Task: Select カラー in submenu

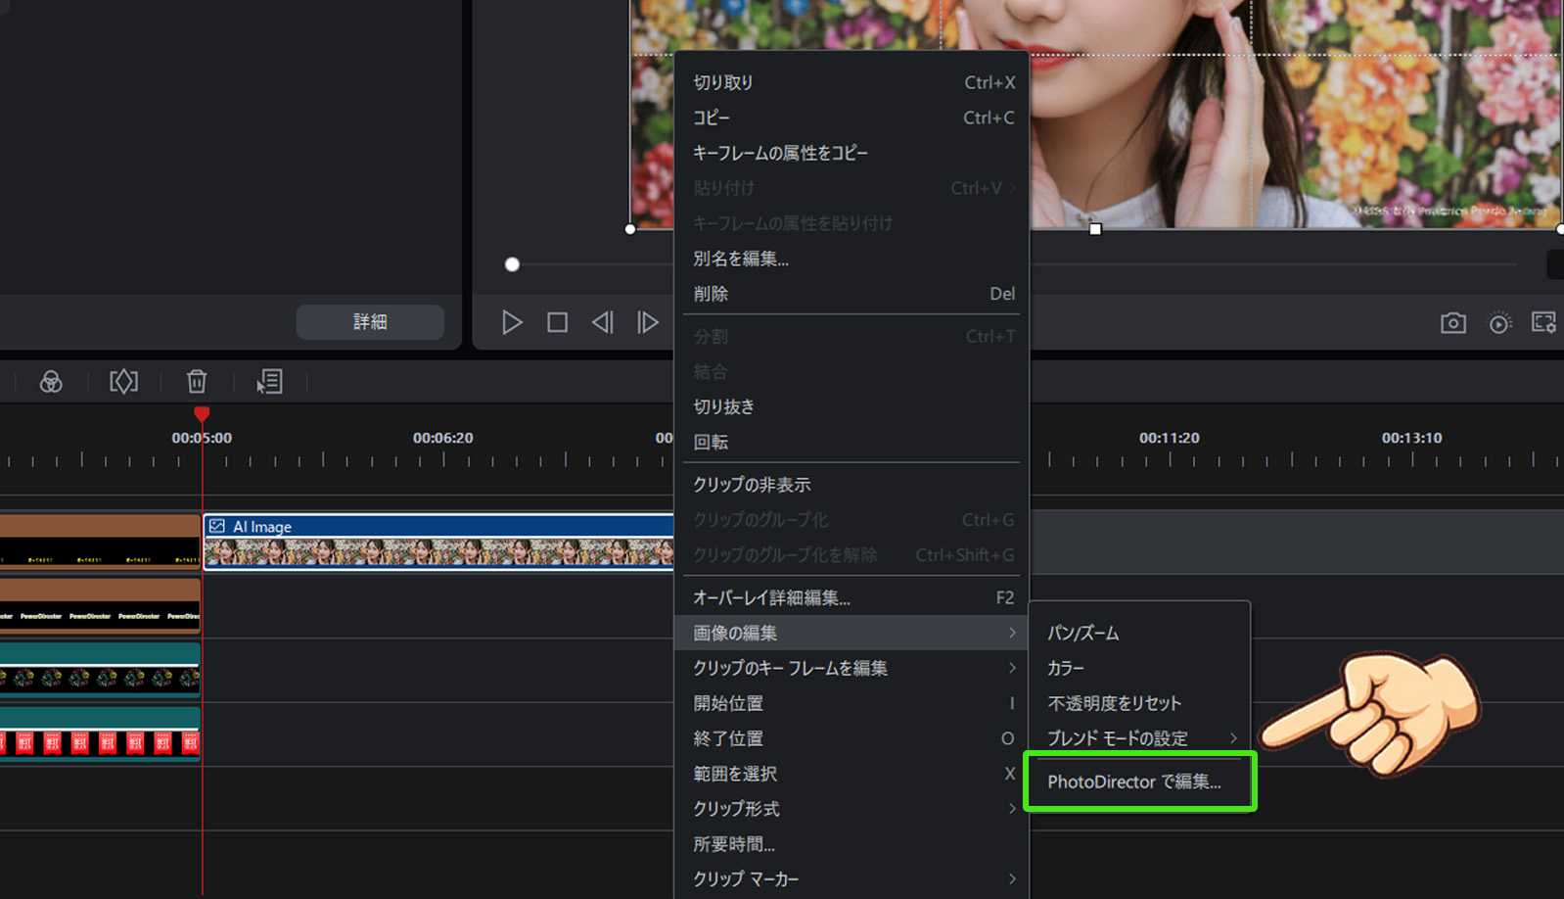Action: [x=1139, y=668]
